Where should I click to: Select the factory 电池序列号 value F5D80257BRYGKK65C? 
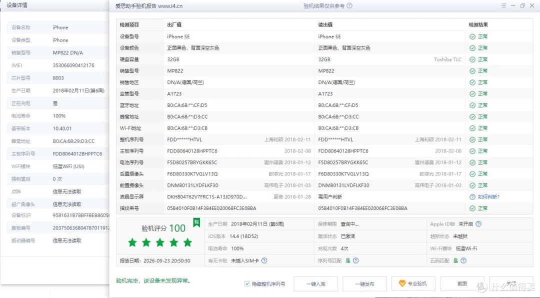pyautogui.click(x=192, y=162)
